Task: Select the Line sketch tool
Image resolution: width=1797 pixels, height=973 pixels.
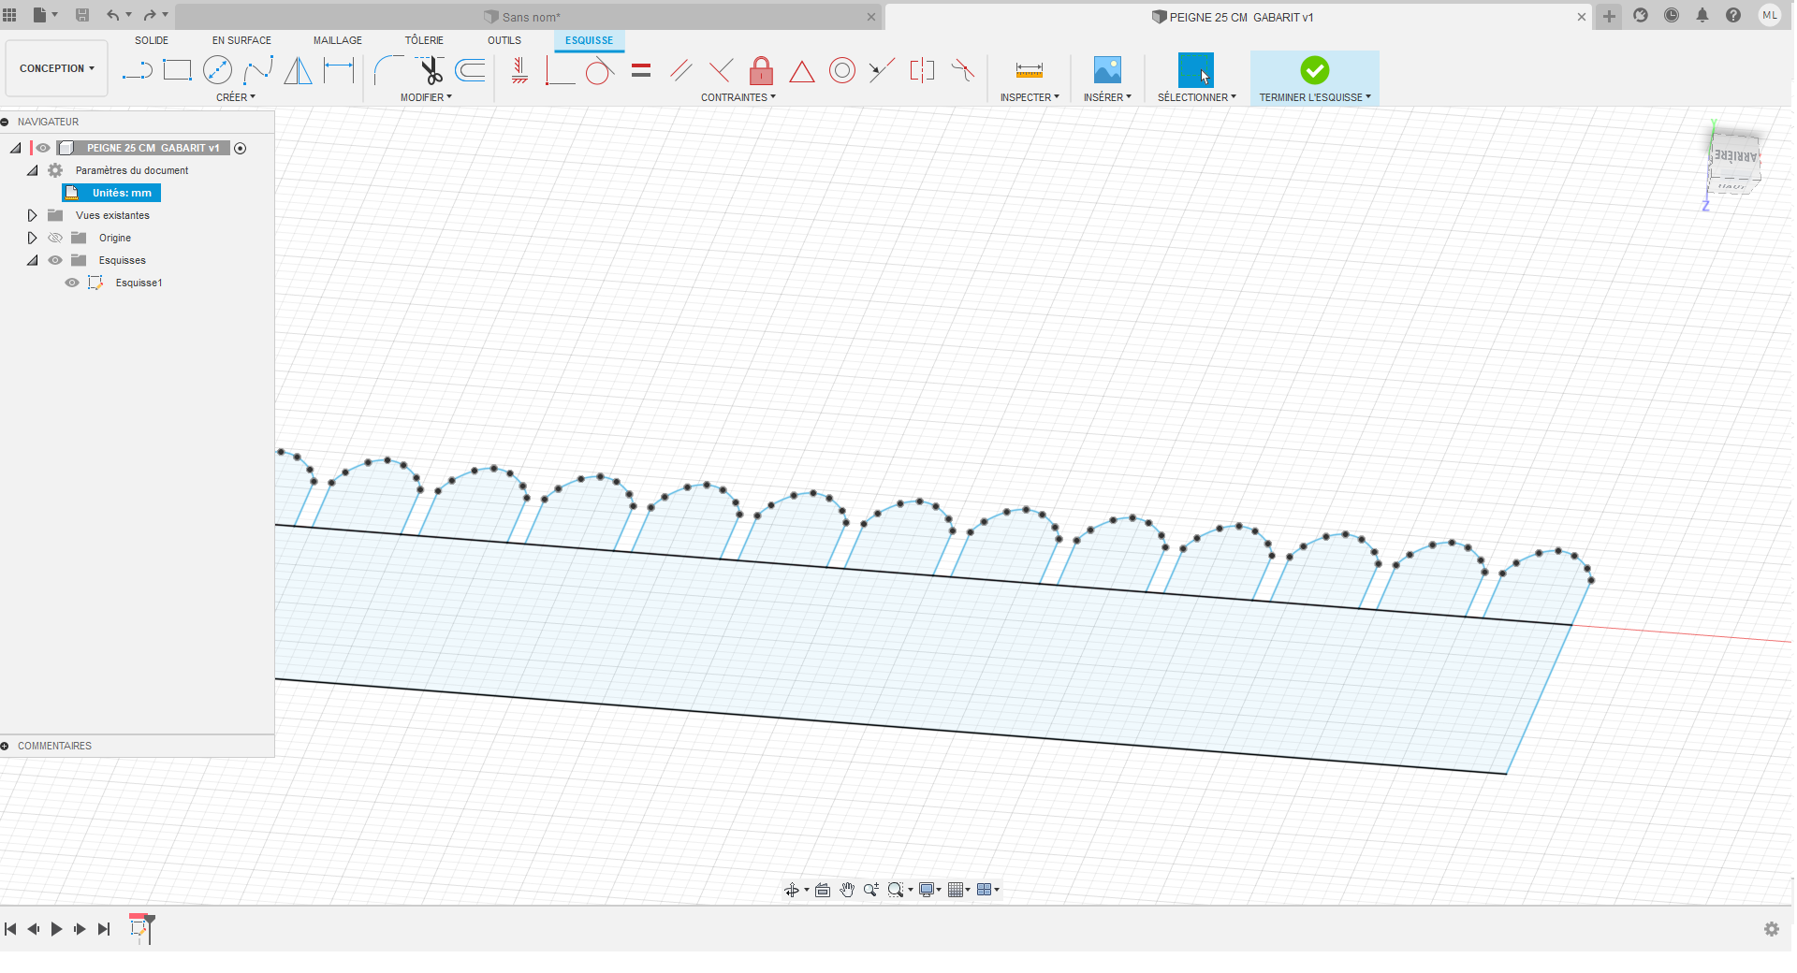Action: pyautogui.click(x=137, y=70)
